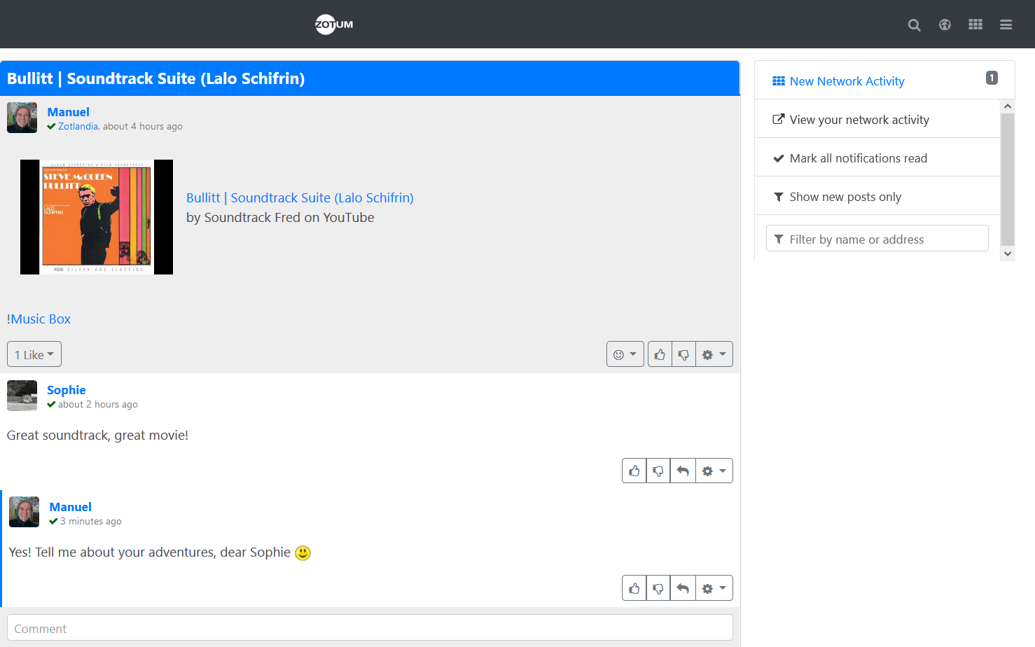Select View your network activity

tap(859, 120)
